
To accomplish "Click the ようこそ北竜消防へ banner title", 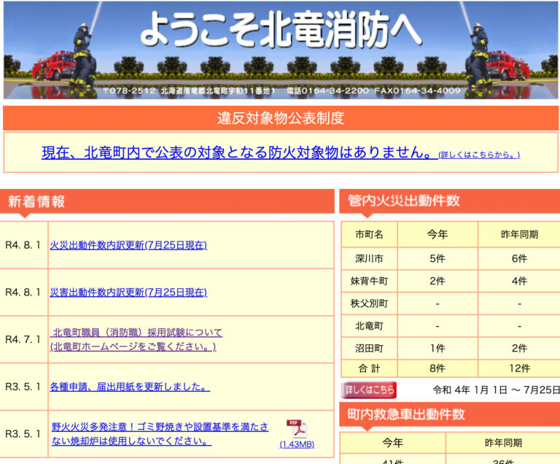I will click(280, 29).
